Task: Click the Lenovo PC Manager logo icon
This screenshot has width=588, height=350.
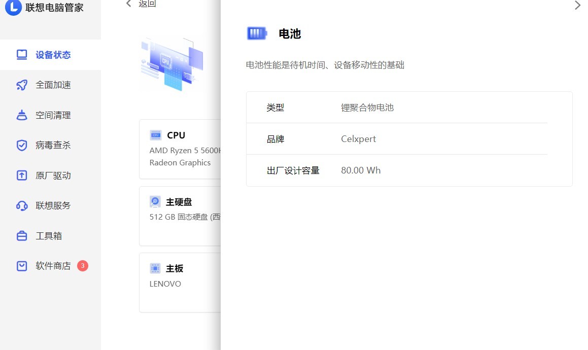Action: tap(14, 7)
